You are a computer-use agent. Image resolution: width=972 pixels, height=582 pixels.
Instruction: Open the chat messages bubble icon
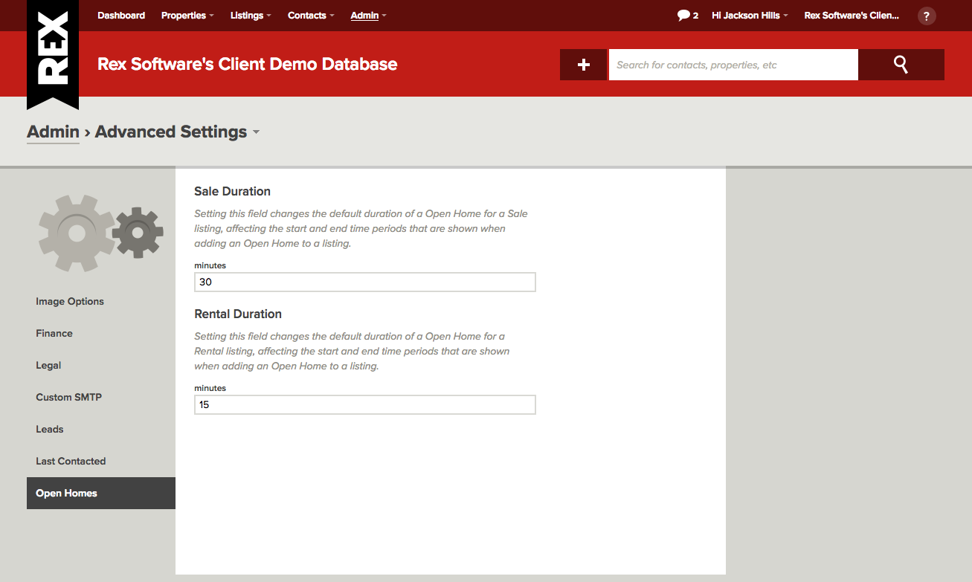tap(683, 15)
